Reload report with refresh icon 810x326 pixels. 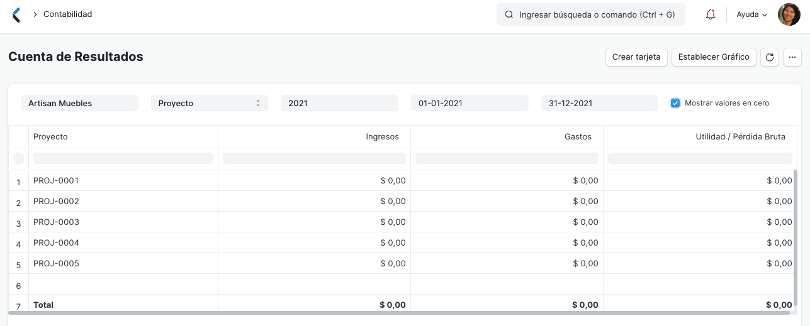[769, 57]
